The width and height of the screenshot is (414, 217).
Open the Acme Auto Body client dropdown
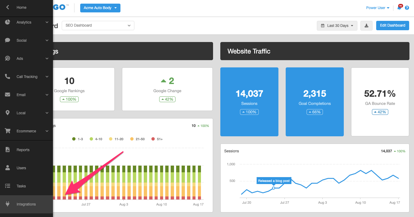pos(100,8)
